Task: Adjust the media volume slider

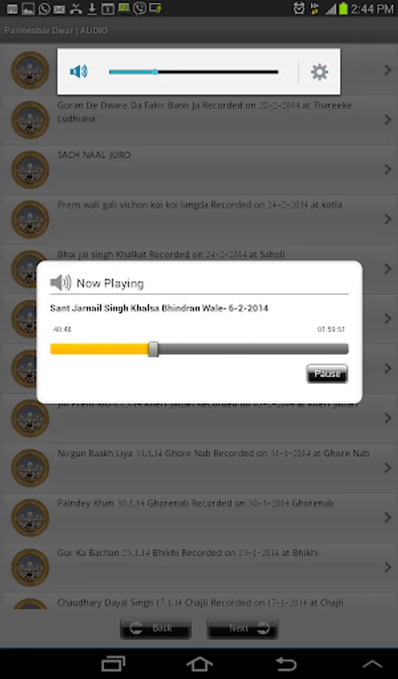Action: pos(193,72)
